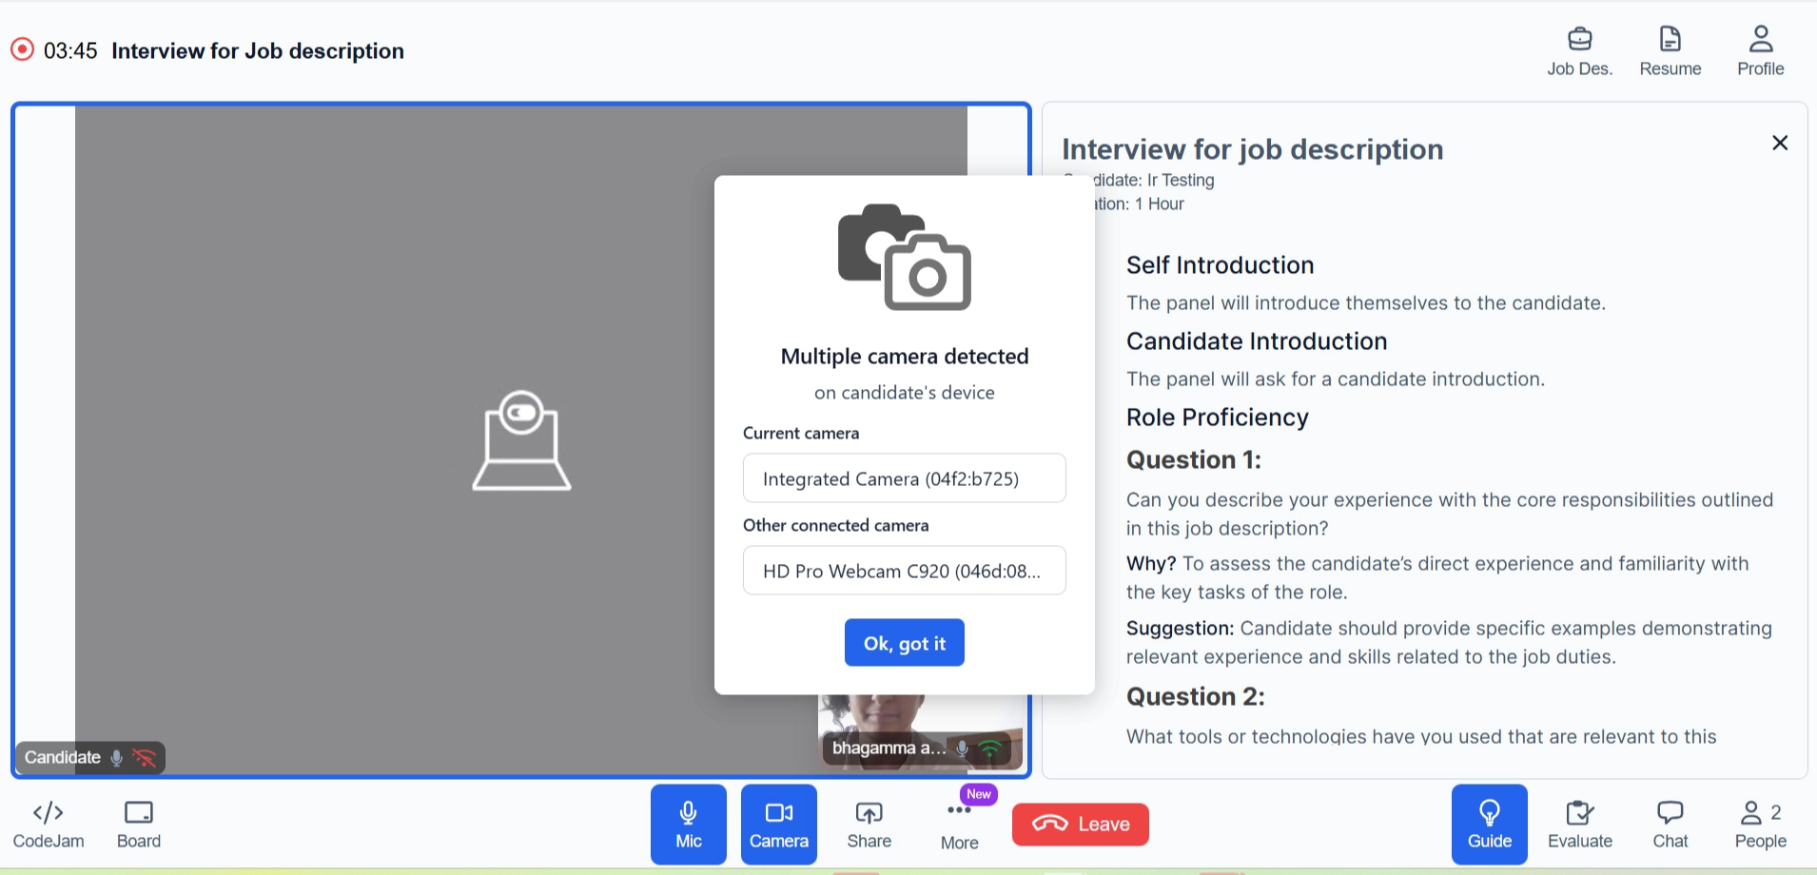The image size is (1817, 875).
Task: Open the Job Des. briefcase icon
Action: point(1579,51)
